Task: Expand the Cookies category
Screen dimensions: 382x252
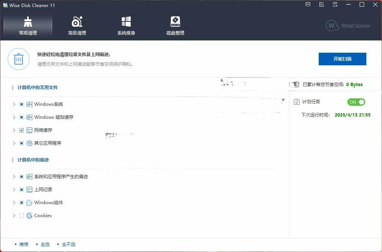Action: (14, 216)
